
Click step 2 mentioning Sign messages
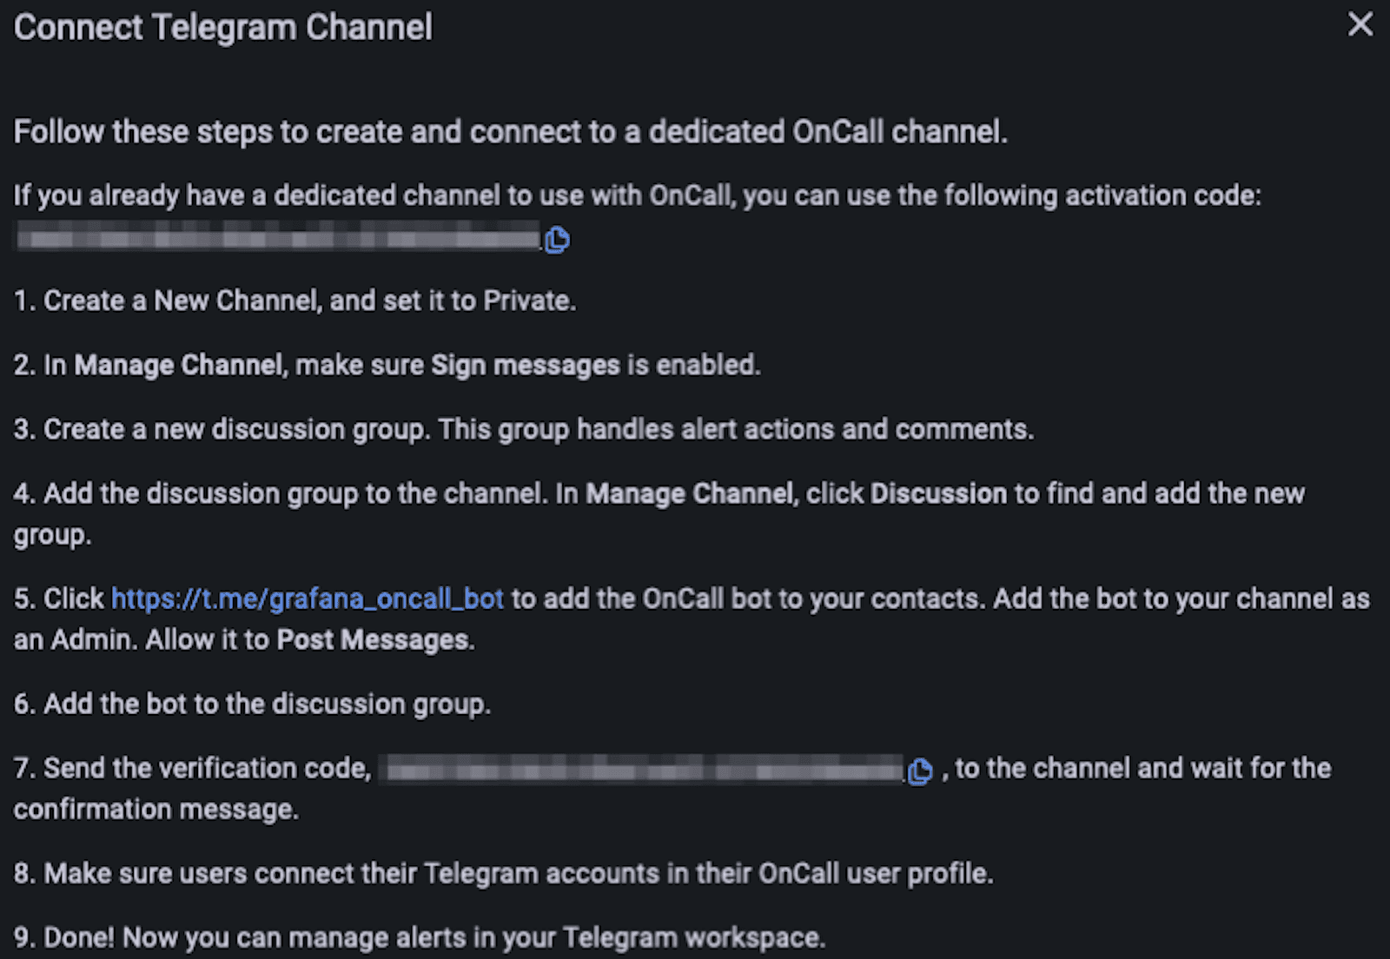pyautogui.click(x=387, y=365)
